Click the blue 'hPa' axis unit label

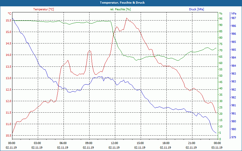coord(234,14)
